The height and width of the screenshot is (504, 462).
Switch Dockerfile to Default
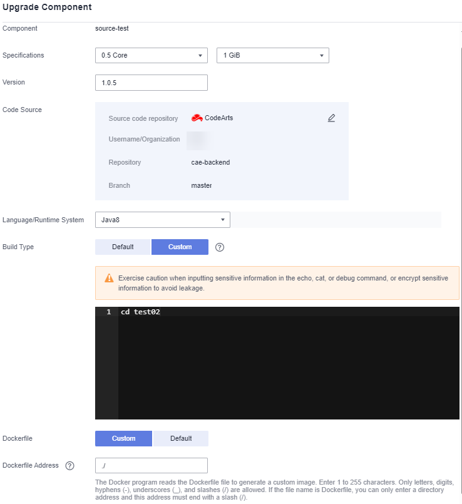[x=181, y=438]
